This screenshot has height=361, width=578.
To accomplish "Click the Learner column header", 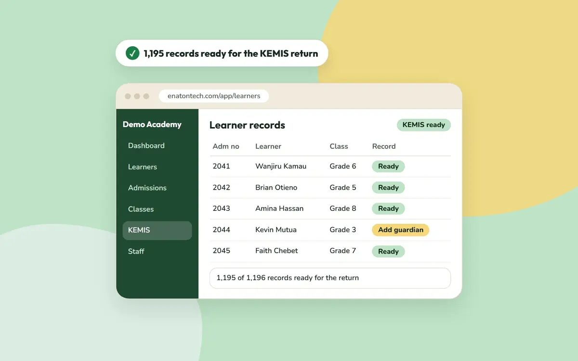I will (268, 146).
